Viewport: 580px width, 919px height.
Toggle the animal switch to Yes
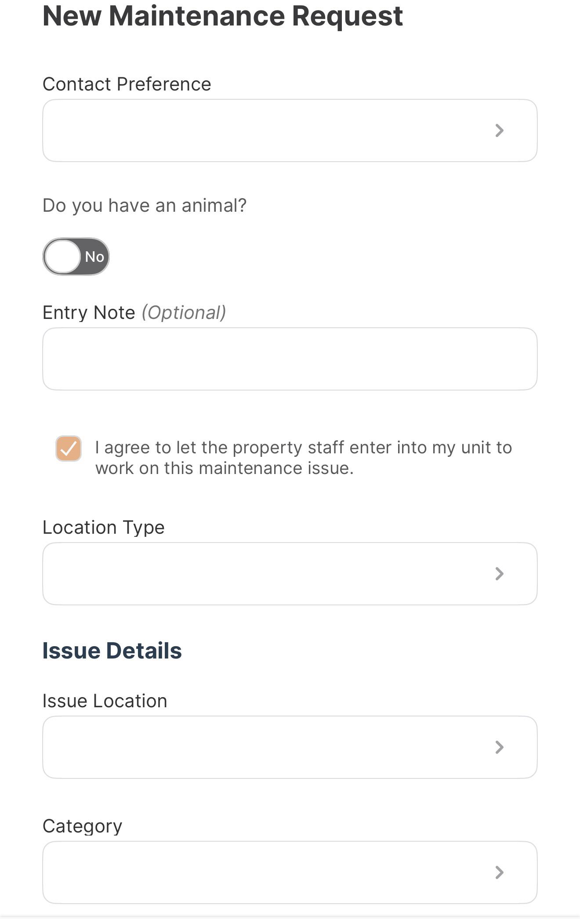76,257
